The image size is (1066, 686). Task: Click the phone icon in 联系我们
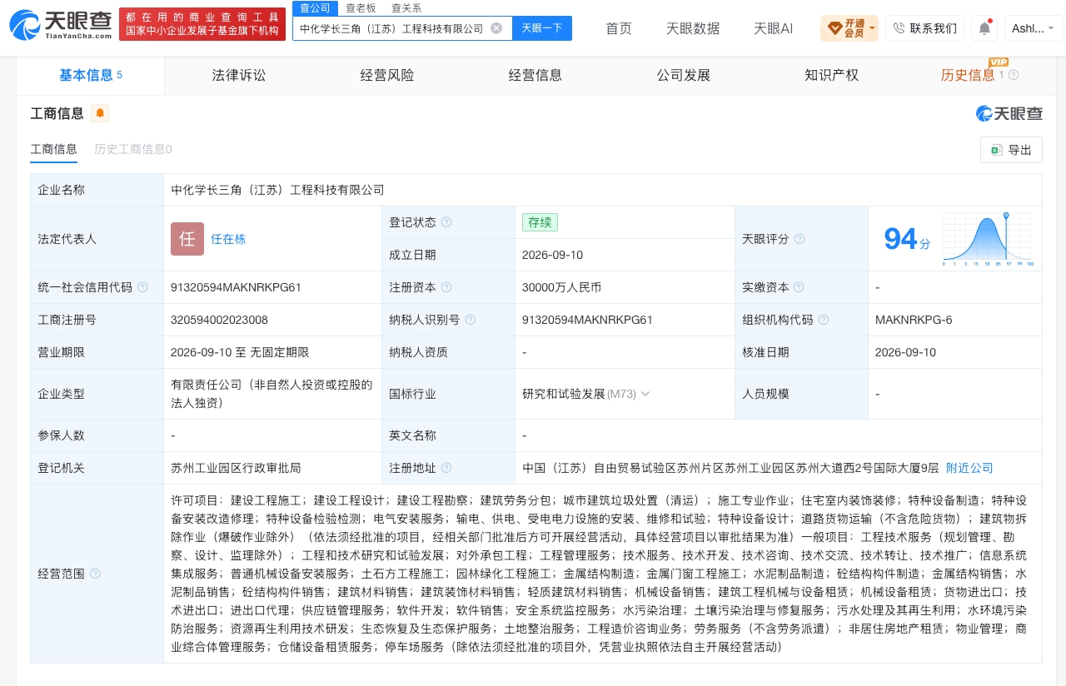click(x=899, y=28)
